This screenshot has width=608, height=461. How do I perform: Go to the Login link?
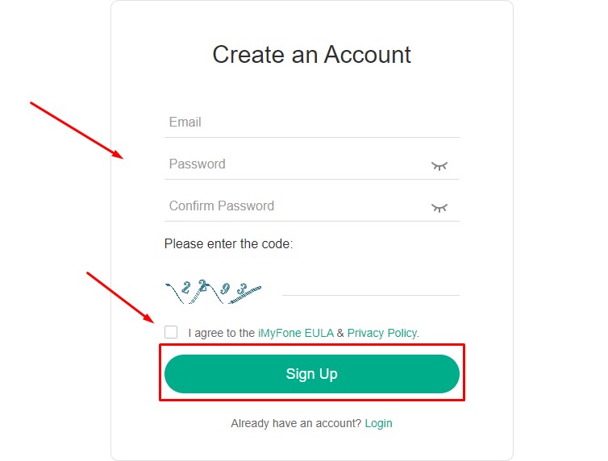pos(378,423)
